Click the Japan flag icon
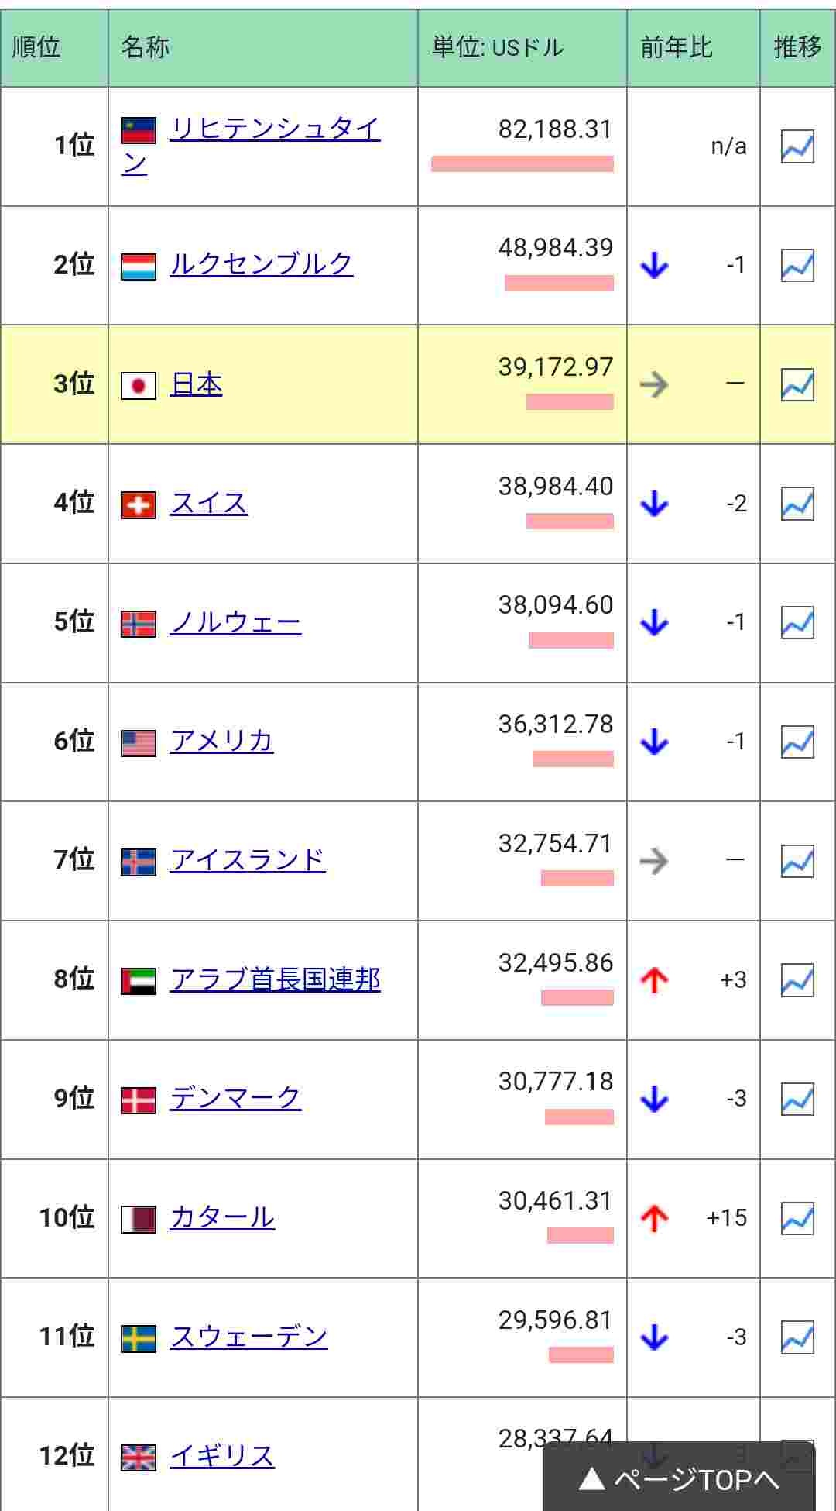Image resolution: width=836 pixels, height=1511 pixels. coord(139,385)
